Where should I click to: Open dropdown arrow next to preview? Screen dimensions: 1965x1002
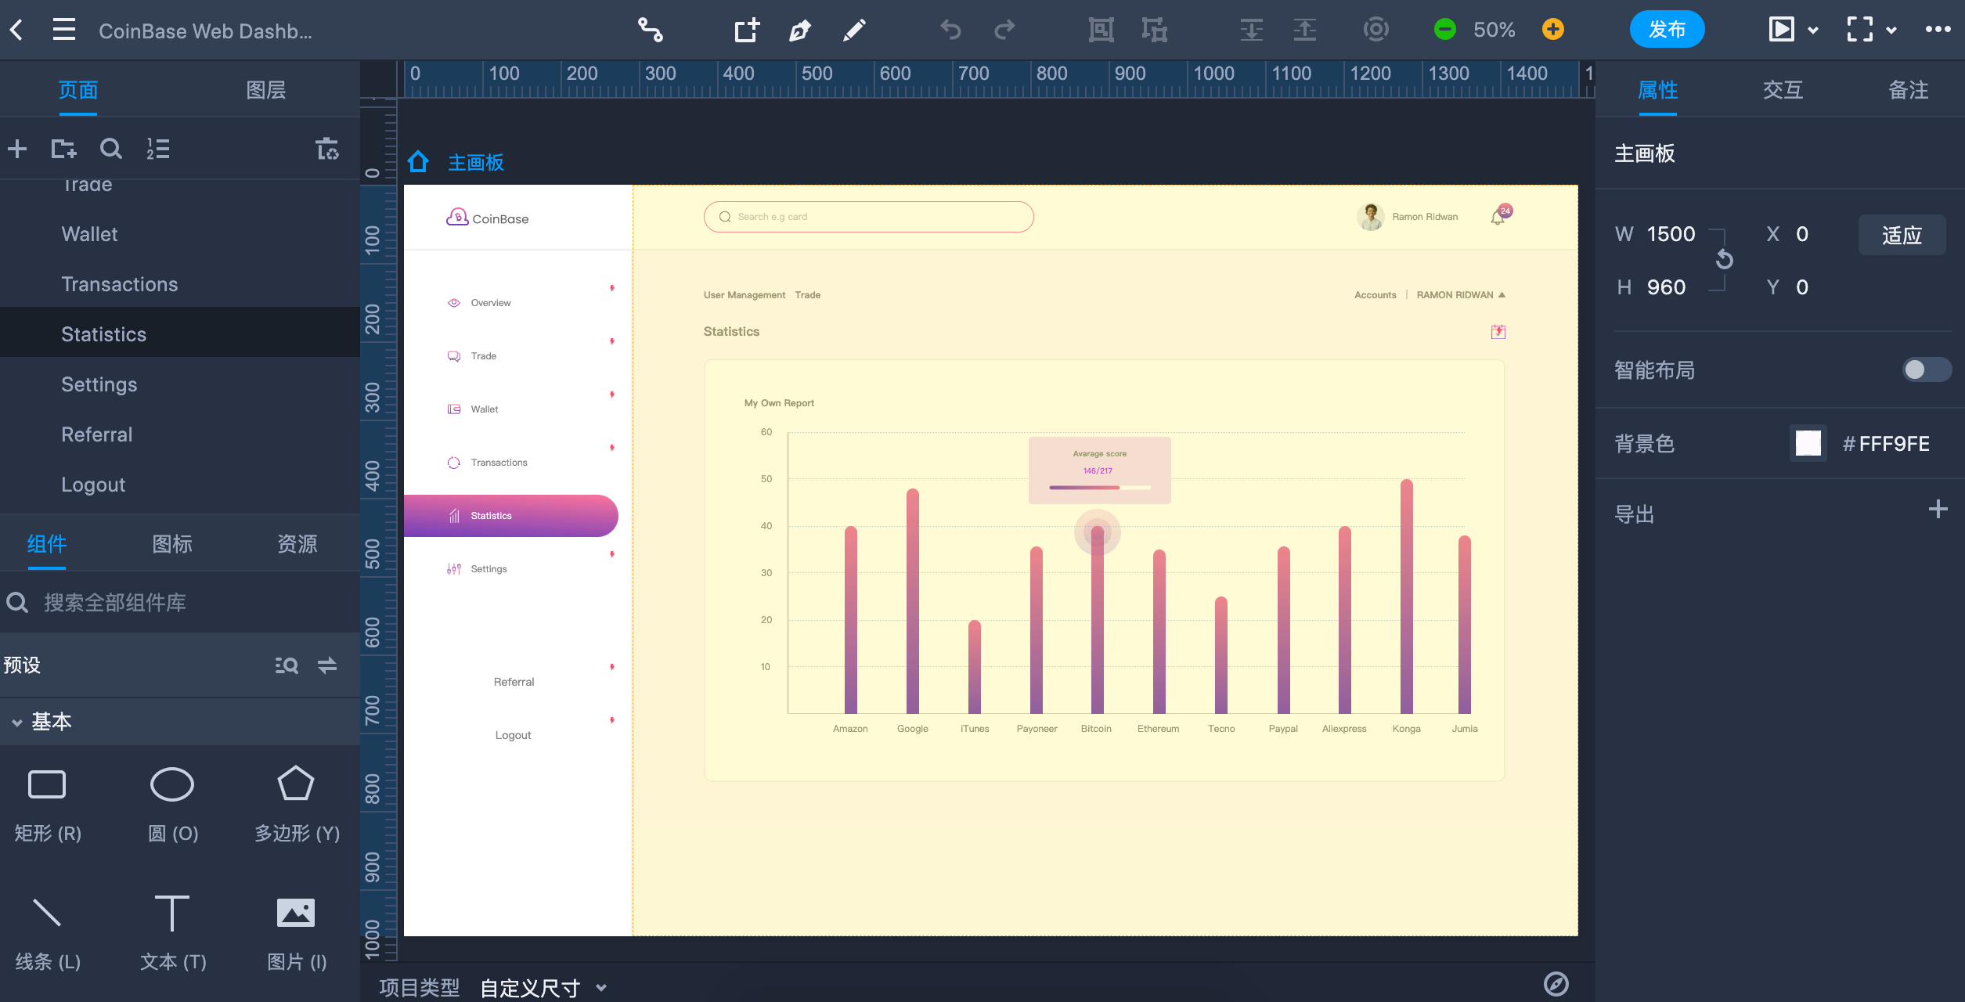pos(1813,31)
